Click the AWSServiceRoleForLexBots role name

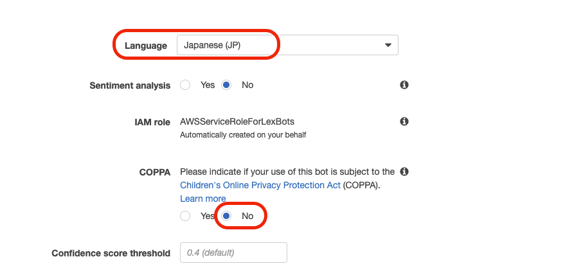point(240,121)
